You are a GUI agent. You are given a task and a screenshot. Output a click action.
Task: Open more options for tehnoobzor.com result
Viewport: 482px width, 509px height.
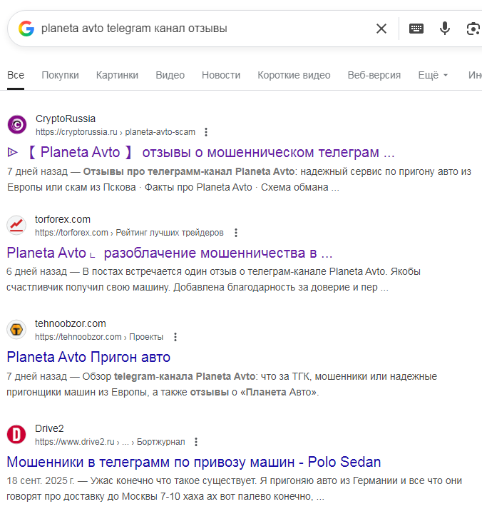pyautogui.click(x=175, y=337)
